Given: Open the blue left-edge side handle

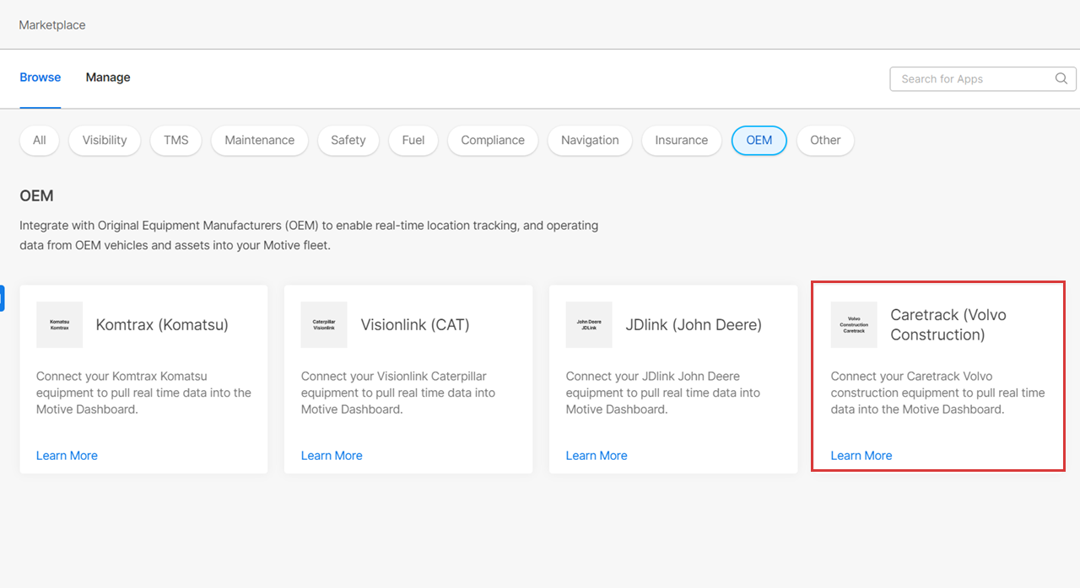Looking at the screenshot, I should click(x=3, y=298).
